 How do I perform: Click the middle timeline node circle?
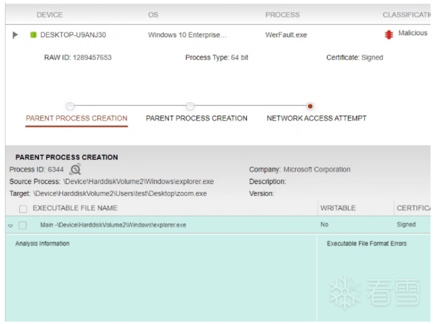click(190, 106)
